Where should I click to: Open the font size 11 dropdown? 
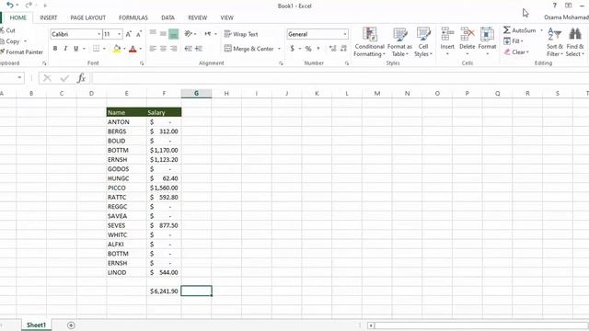[x=120, y=34]
